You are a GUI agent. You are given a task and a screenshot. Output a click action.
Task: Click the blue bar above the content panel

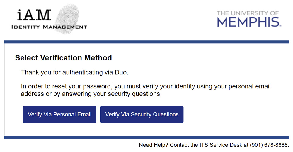click(146, 42)
